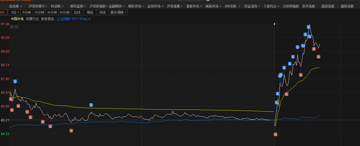
Task: Open the 自选股 dropdown menu
Action: (16, 6)
